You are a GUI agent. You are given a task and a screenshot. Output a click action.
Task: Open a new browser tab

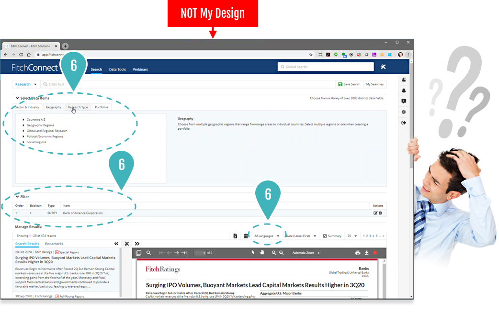click(x=65, y=46)
